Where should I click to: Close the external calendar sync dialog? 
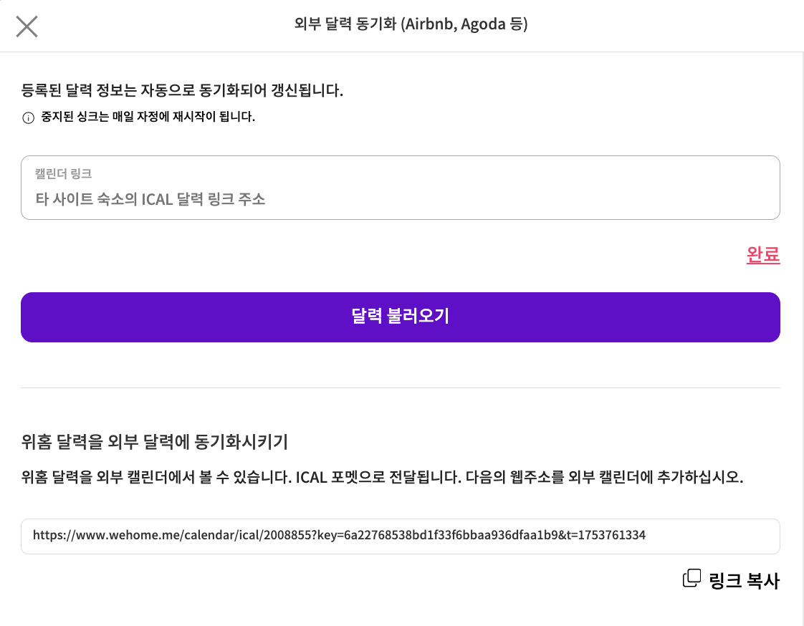tap(27, 27)
